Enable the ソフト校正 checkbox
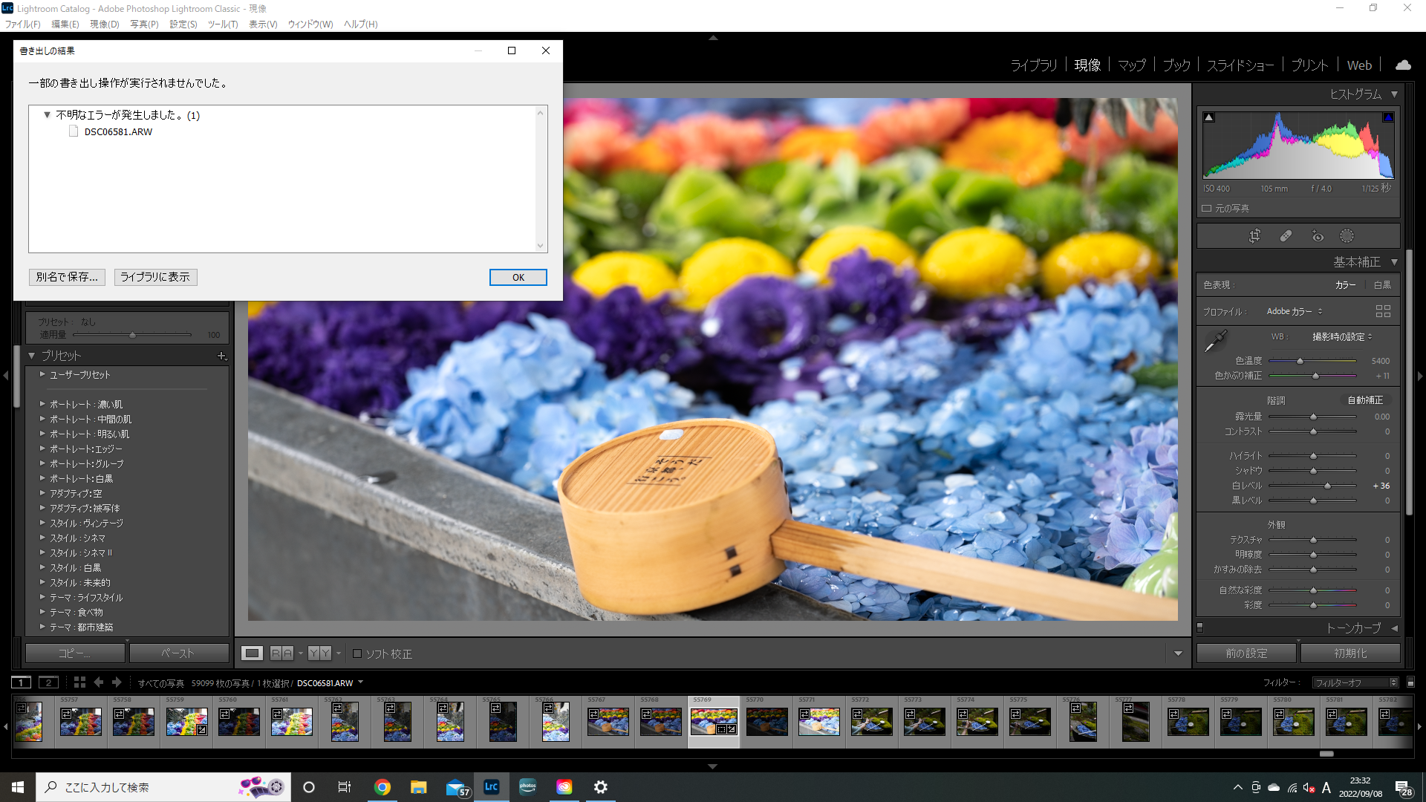 tap(357, 653)
